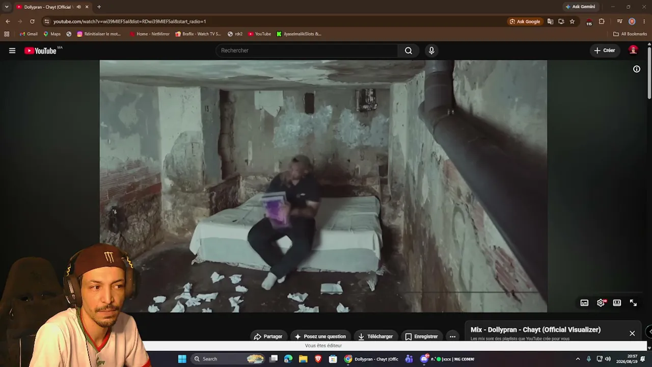This screenshot has width=652, height=367.
Task: Open File Explorer from the taskbar
Action: click(303, 359)
